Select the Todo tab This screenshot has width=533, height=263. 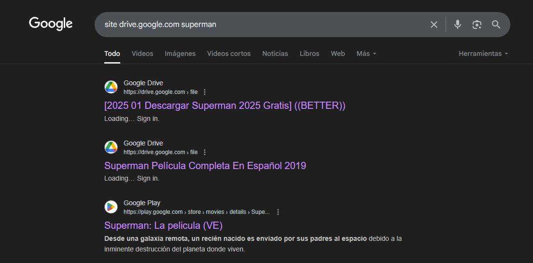[112, 53]
